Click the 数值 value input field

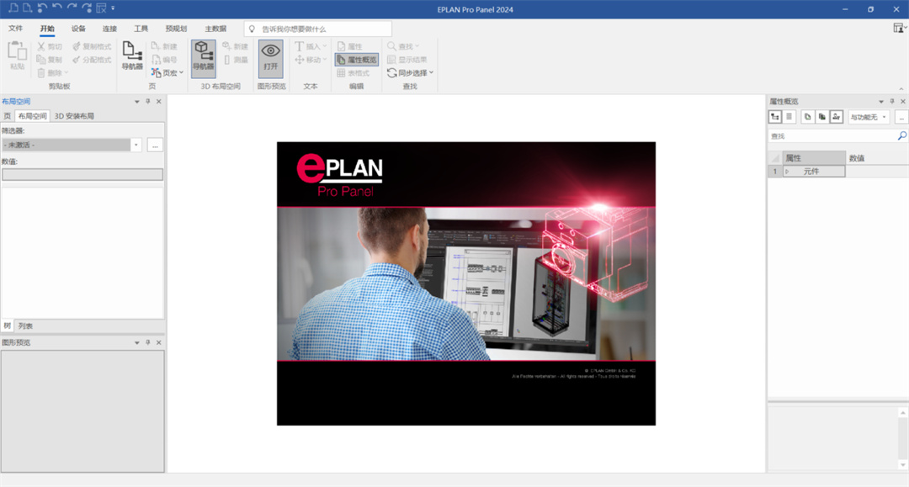(x=82, y=174)
